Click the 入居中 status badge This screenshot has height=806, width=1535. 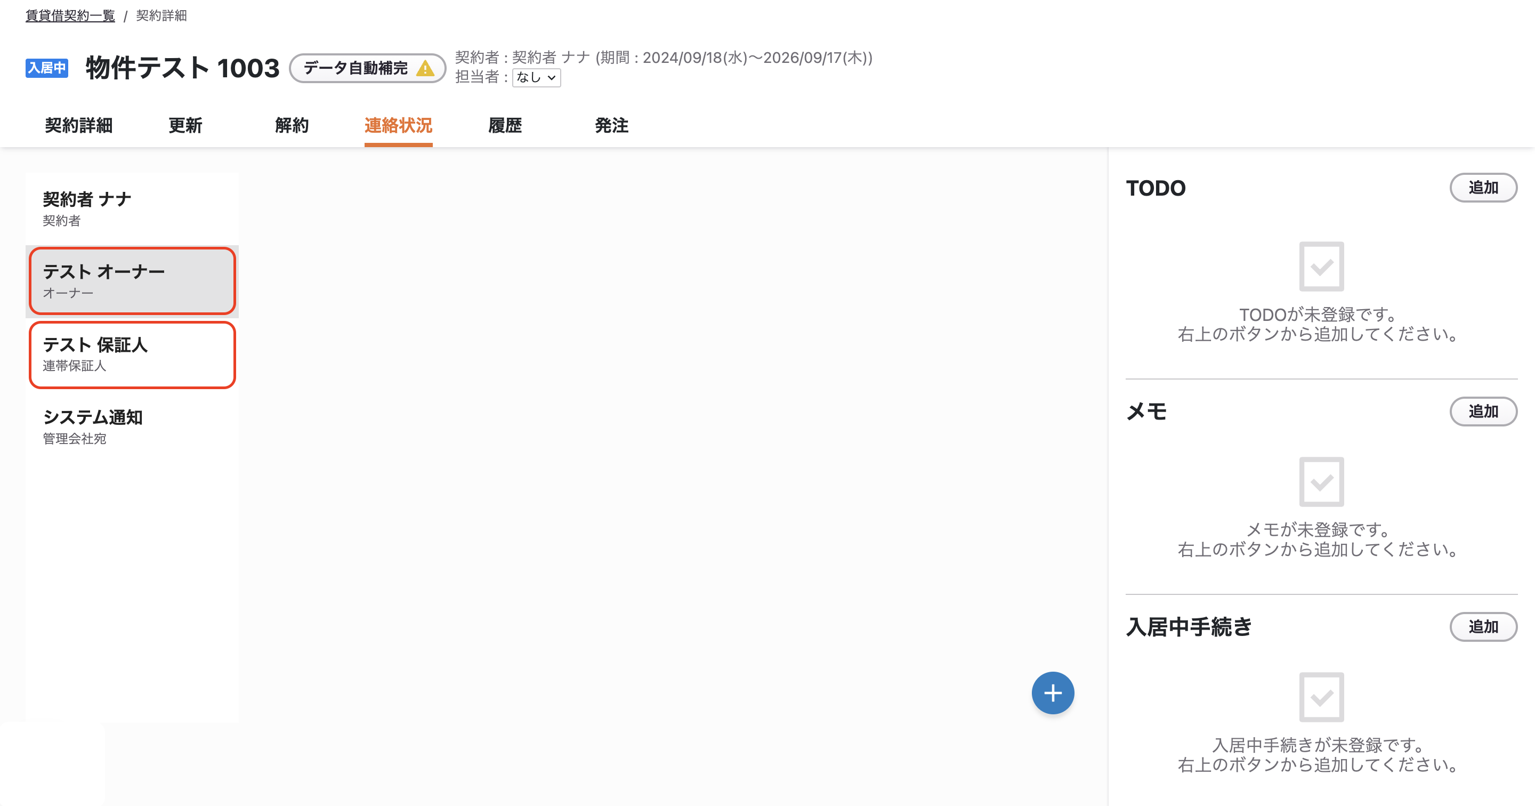46,68
